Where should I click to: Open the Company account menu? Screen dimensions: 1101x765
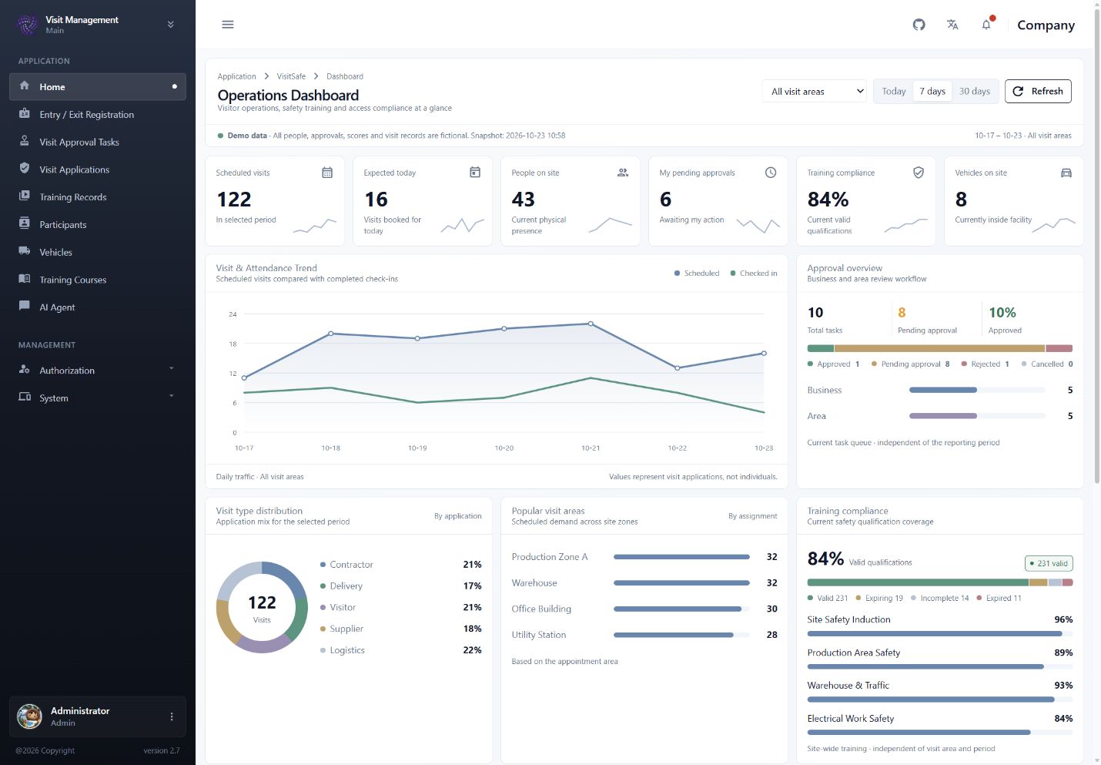1046,25
